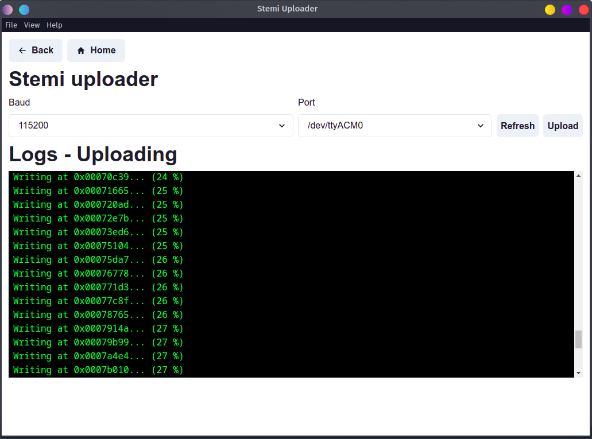Open the View menu
592x439 pixels.
pos(32,25)
